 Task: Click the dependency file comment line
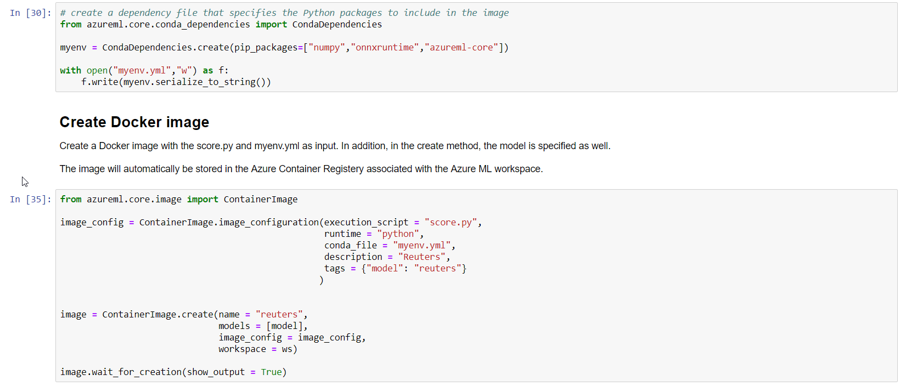click(x=284, y=13)
